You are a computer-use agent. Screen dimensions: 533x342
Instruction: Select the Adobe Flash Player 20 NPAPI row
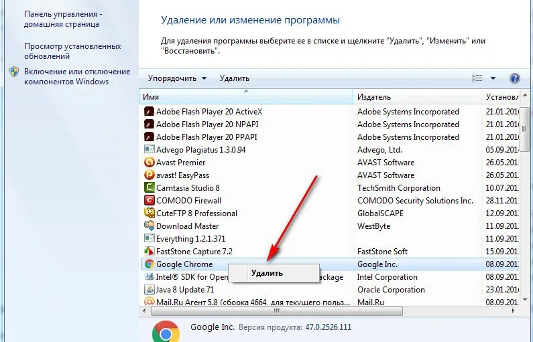[x=329, y=124]
